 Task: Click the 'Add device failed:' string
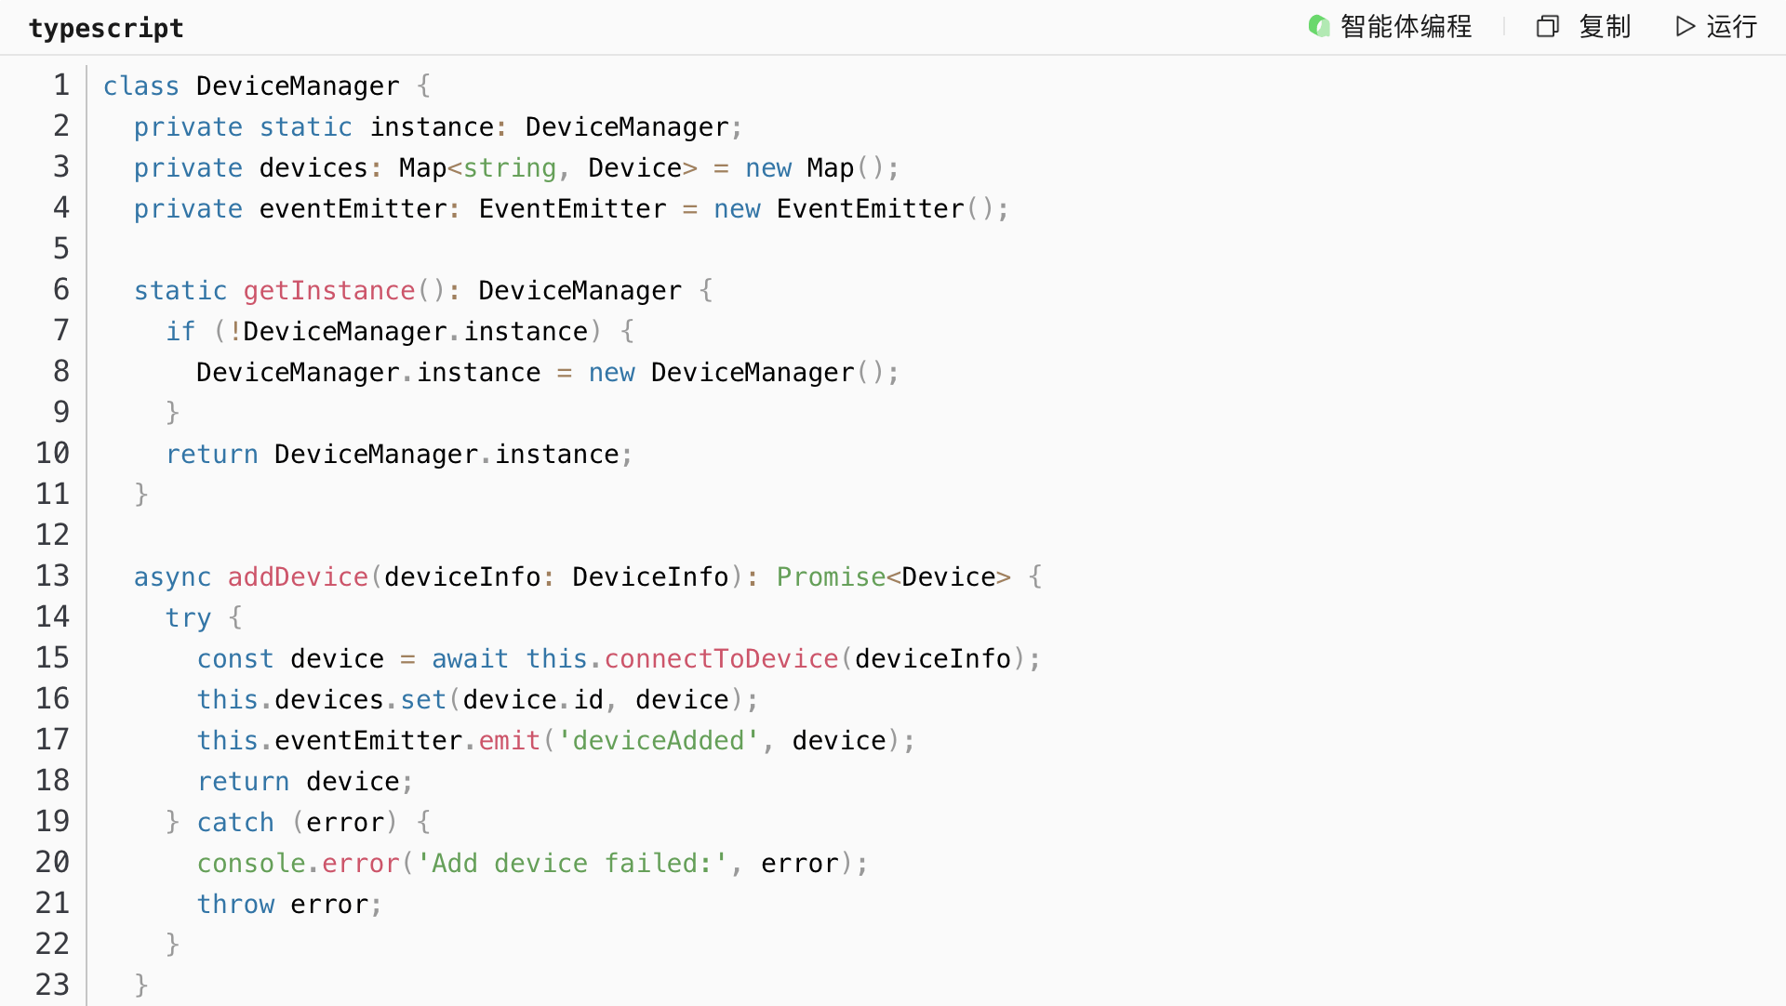point(572,864)
